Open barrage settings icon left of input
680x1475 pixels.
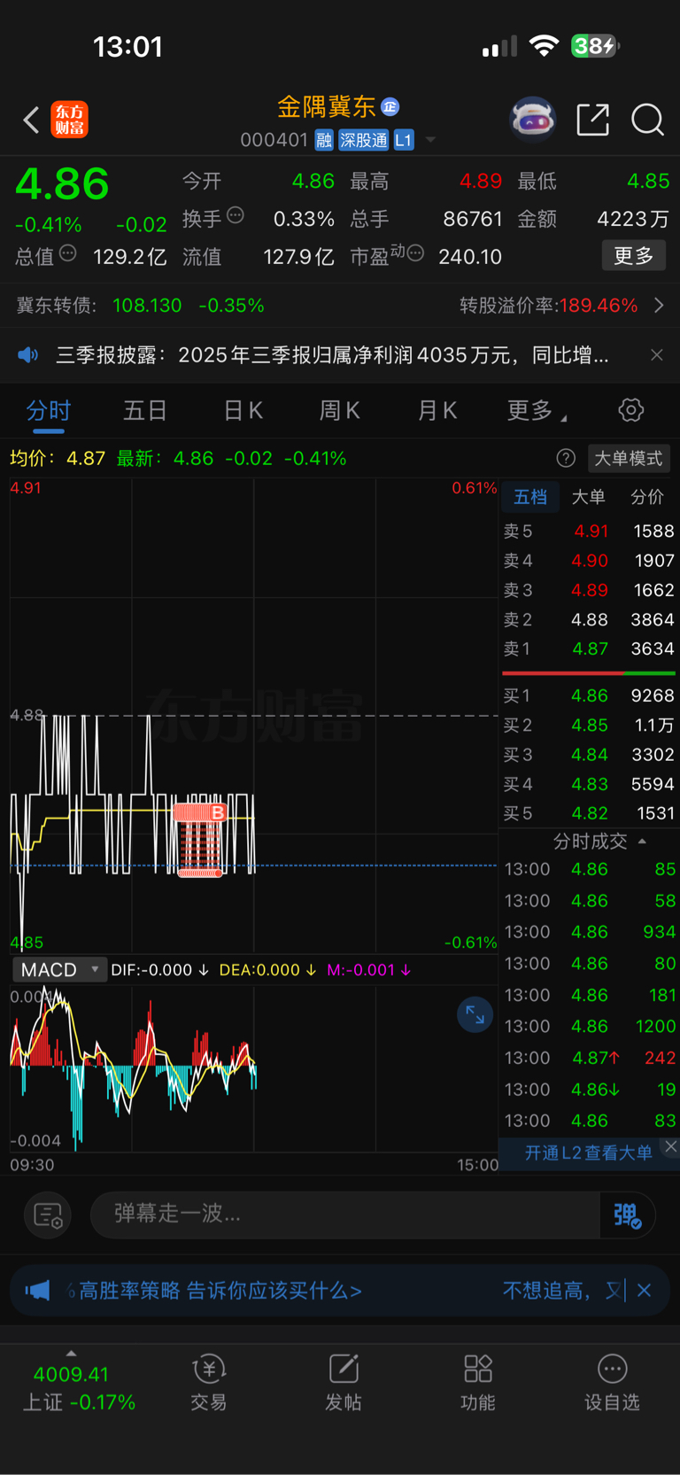48,1215
